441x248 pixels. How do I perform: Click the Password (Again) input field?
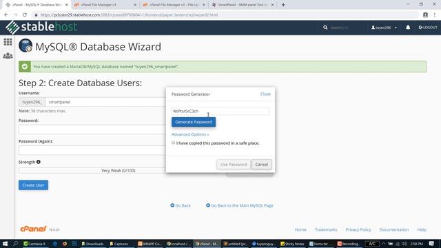pyautogui.click(x=92, y=150)
